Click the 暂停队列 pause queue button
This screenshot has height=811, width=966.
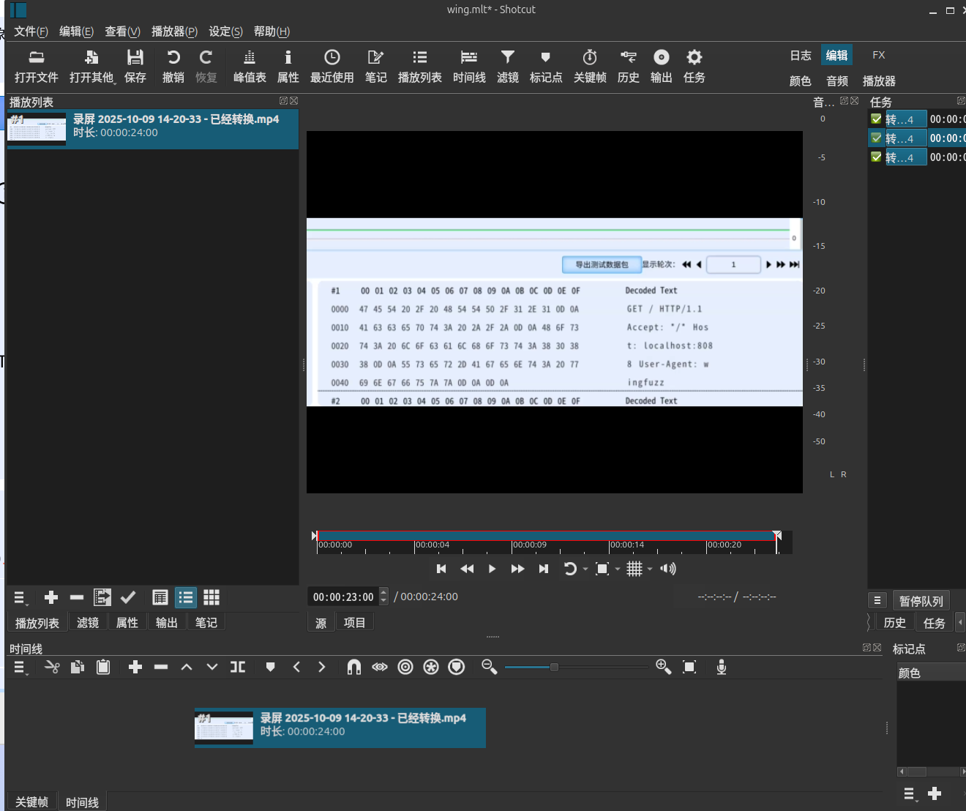tap(921, 601)
